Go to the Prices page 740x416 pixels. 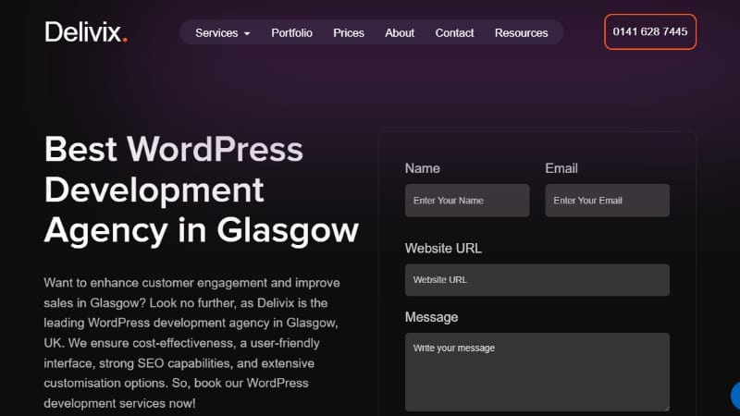coord(349,33)
